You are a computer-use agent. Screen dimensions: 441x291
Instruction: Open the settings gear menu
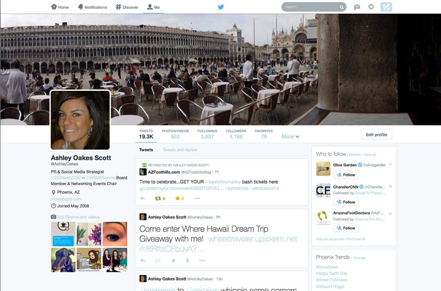[371, 7]
